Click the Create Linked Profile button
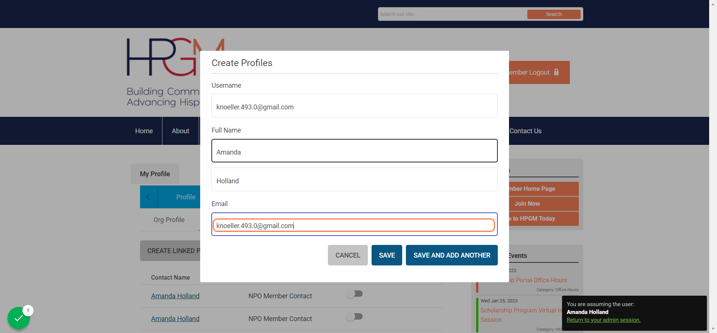 tap(170, 251)
